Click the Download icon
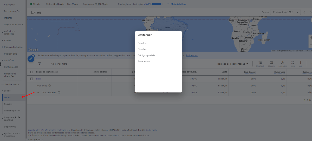The width and height of the screenshot is (312, 141). (283, 64)
